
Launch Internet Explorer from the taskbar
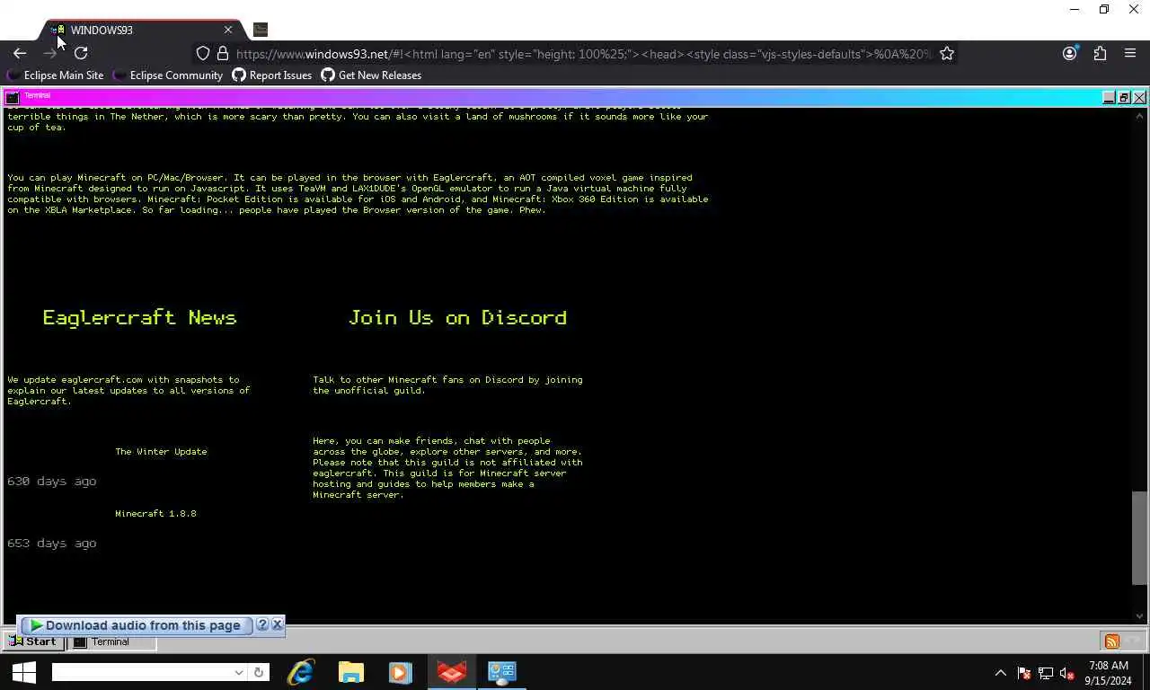click(x=300, y=672)
